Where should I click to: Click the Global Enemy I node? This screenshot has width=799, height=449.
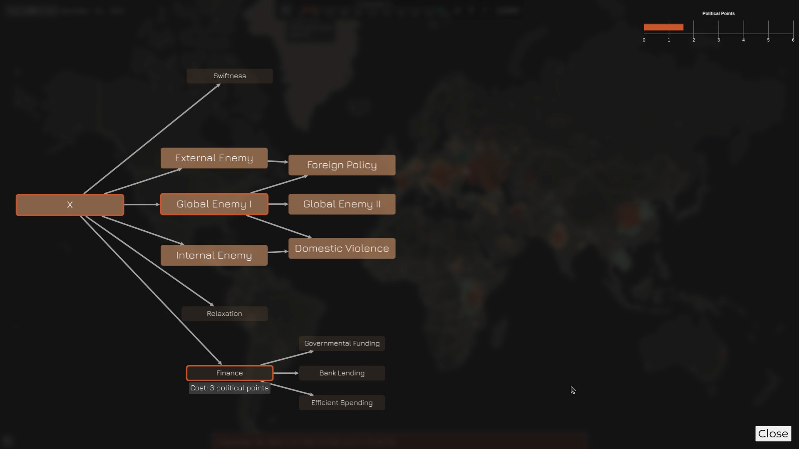coord(214,204)
